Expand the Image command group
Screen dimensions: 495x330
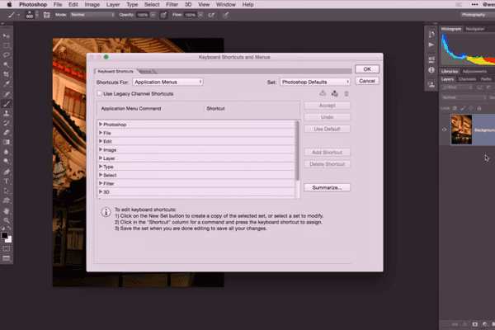101,149
